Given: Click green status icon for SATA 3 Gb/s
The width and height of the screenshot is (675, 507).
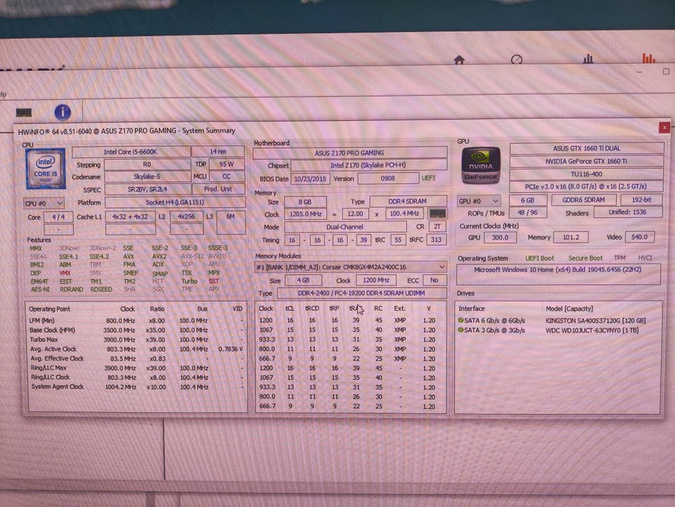Looking at the screenshot, I should coord(460,330).
